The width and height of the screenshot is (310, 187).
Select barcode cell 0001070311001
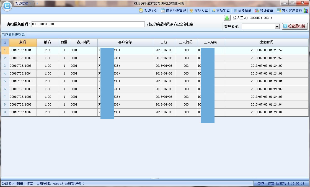[x=23, y=50]
